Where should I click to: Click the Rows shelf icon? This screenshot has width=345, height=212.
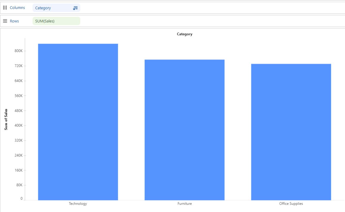pos(5,21)
